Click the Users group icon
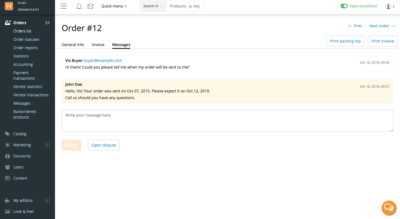 7,167
